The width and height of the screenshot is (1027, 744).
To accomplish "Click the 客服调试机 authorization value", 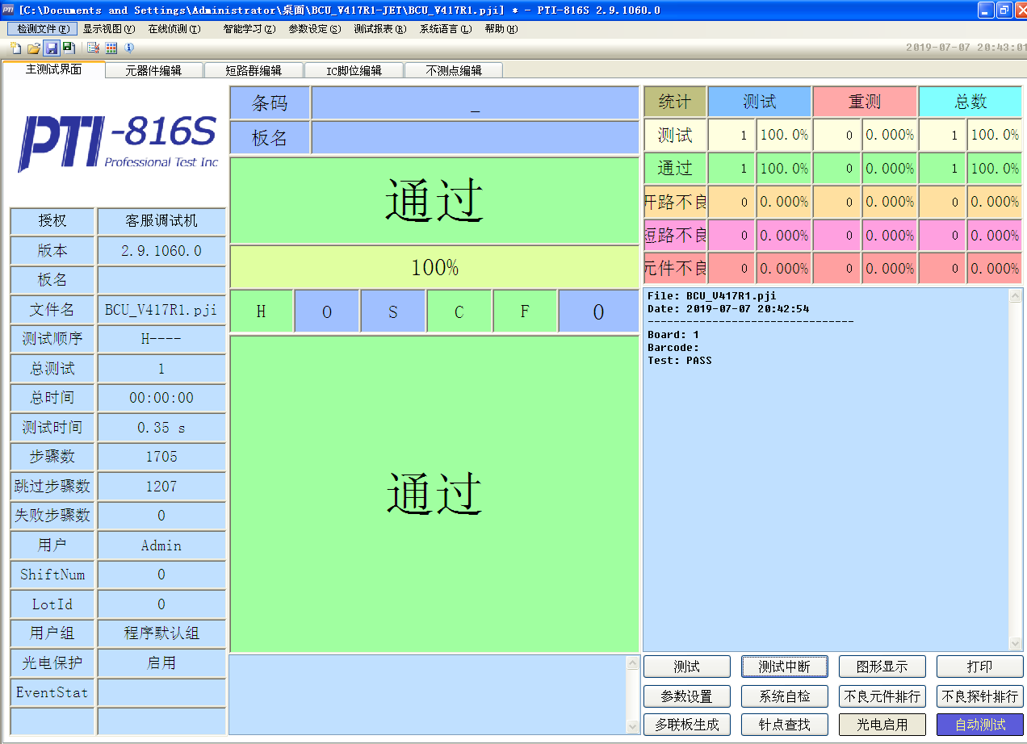I will tap(161, 221).
